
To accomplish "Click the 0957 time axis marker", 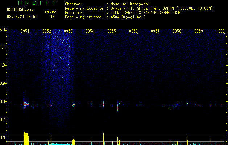I will [x=155, y=31].
